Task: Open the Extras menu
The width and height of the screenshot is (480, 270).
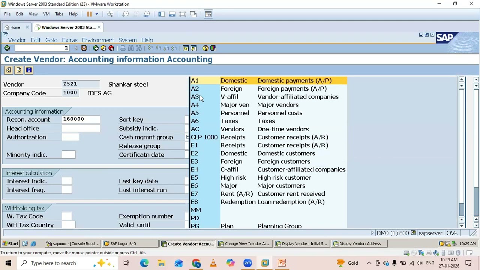Action: tap(70, 40)
